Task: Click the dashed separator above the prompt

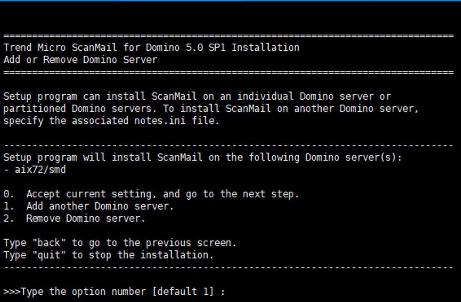Action: pos(228,268)
